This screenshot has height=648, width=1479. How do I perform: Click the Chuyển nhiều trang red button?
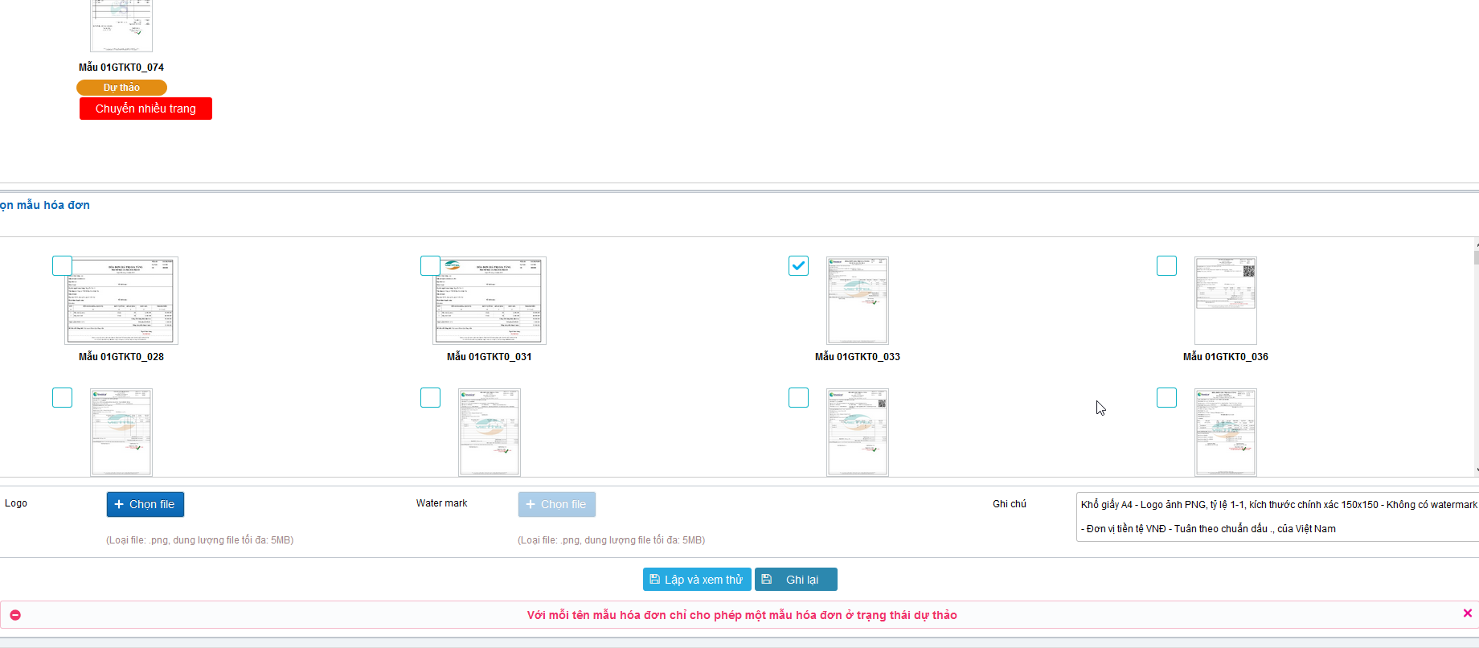145,109
